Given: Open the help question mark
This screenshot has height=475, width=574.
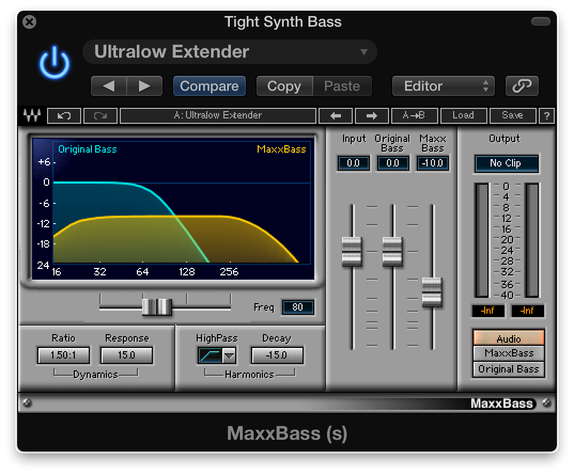Looking at the screenshot, I should point(547,116).
